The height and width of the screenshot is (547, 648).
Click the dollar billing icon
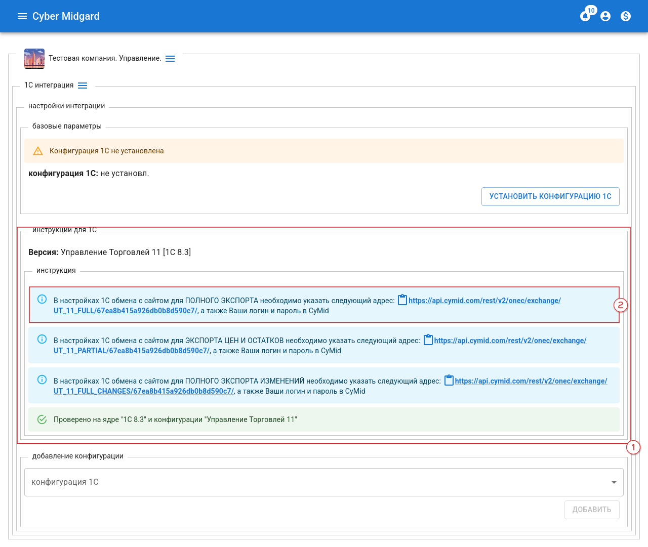tap(626, 16)
